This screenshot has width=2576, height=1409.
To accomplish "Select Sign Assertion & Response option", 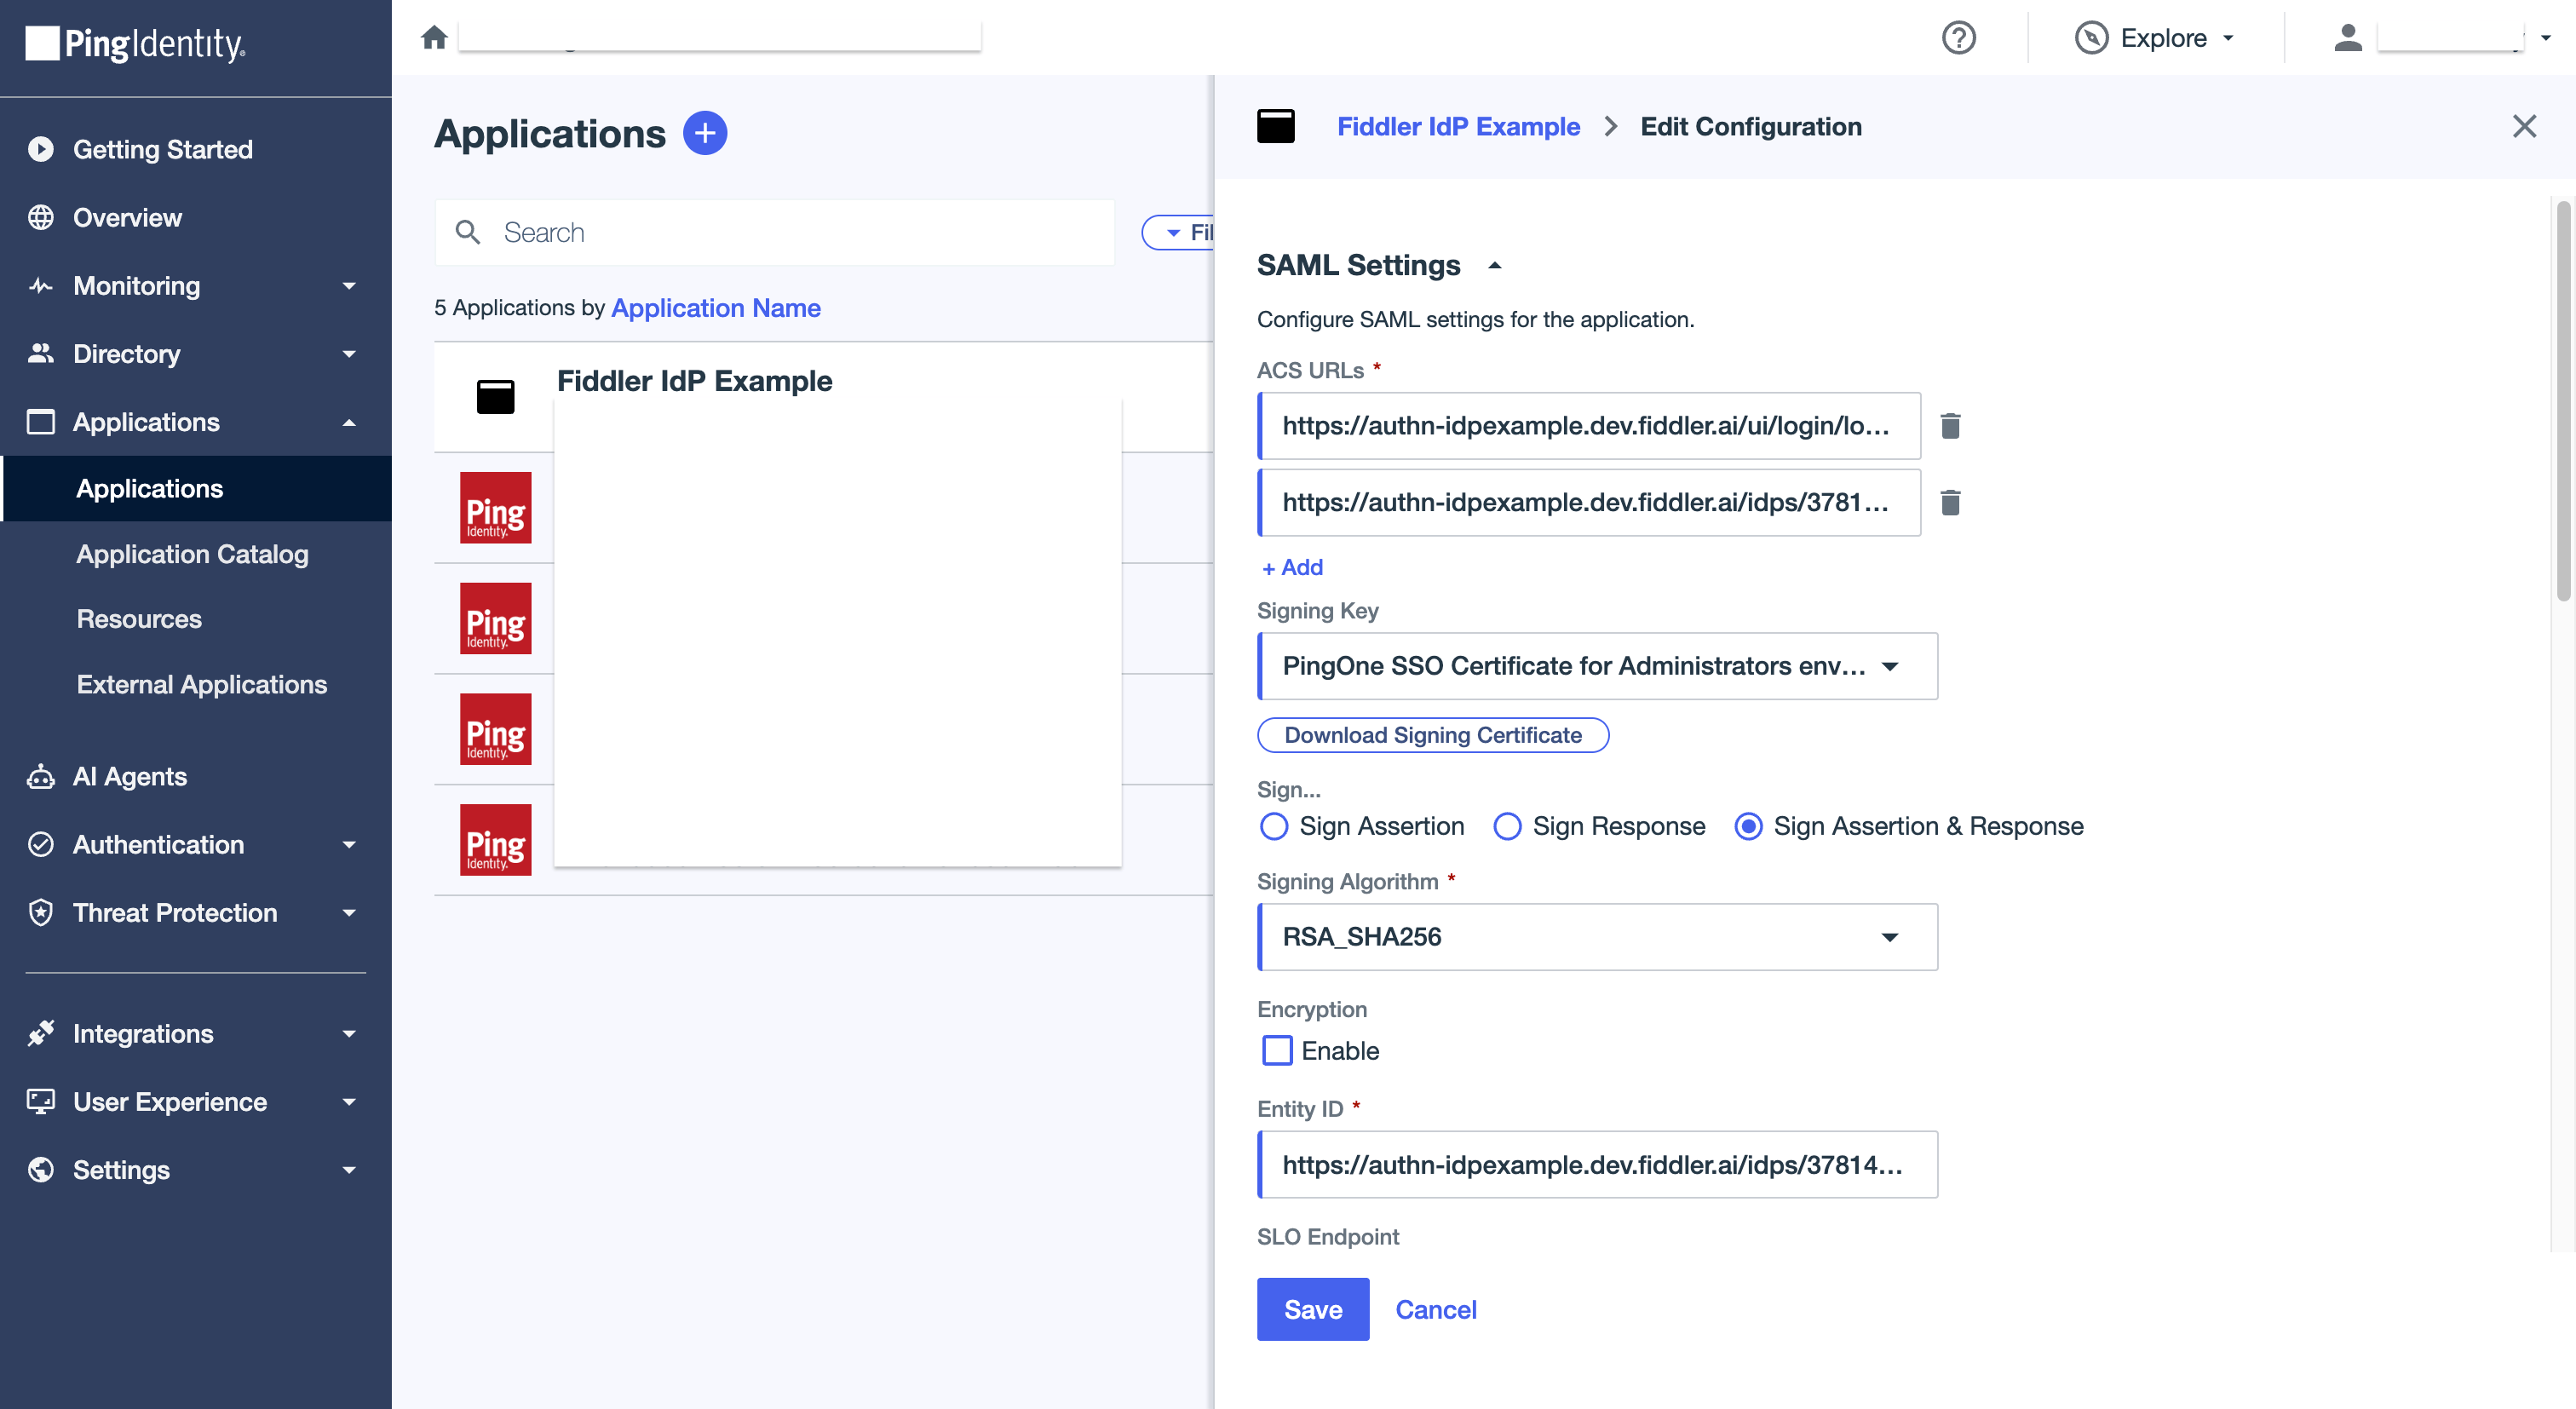I will [1747, 827].
